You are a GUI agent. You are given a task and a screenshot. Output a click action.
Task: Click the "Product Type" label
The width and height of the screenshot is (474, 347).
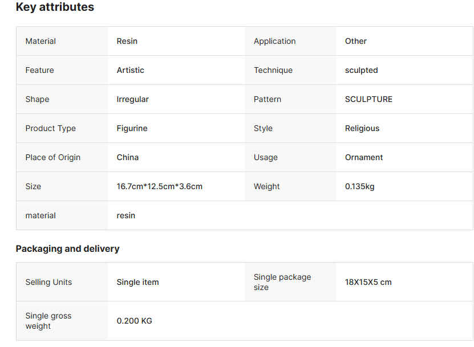point(50,128)
